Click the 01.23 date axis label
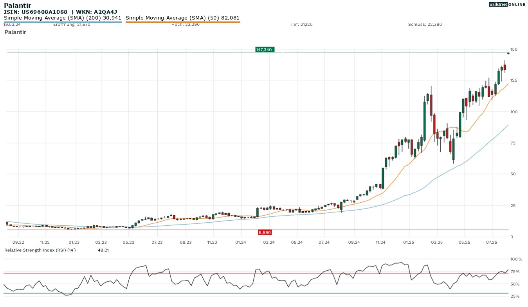528x307 pixels. point(74,243)
